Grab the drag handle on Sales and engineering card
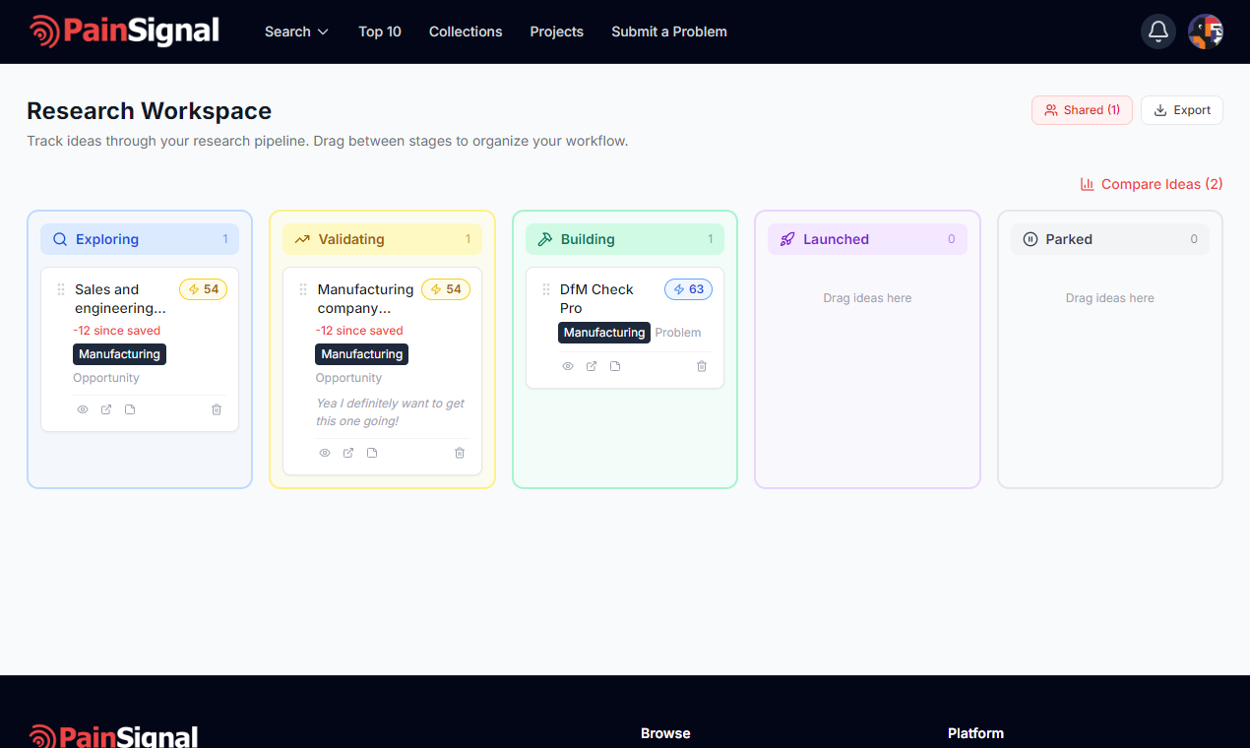Screen dimensions: 1250x748 click(61, 289)
